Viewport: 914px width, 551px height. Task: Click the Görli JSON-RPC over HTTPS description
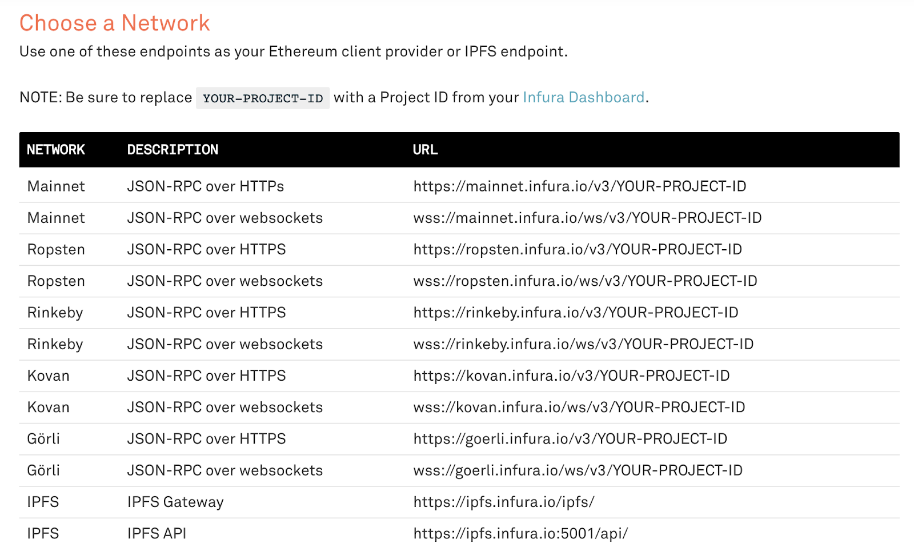[x=206, y=439]
